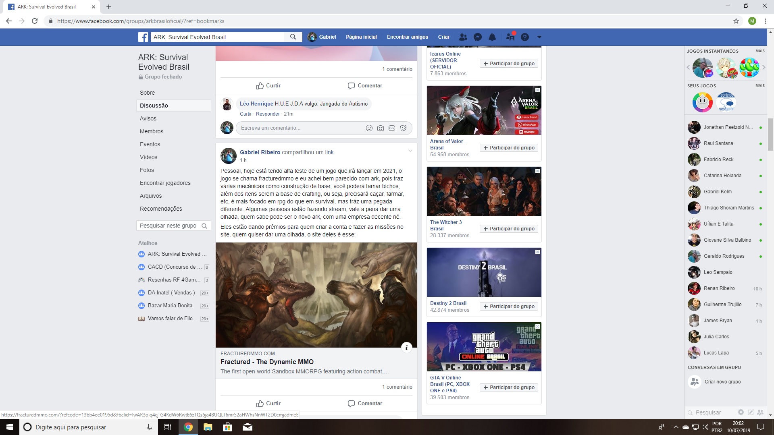Click the search magnifier button in Facebook bar
Screen dimensions: 774x435
pos(293,37)
